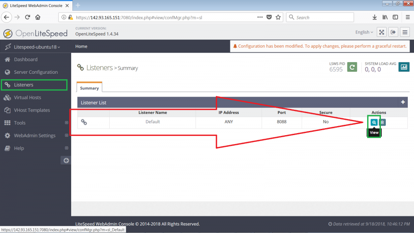Click the sign out icon
This screenshot has height=233, width=414.
click(393, 32)
